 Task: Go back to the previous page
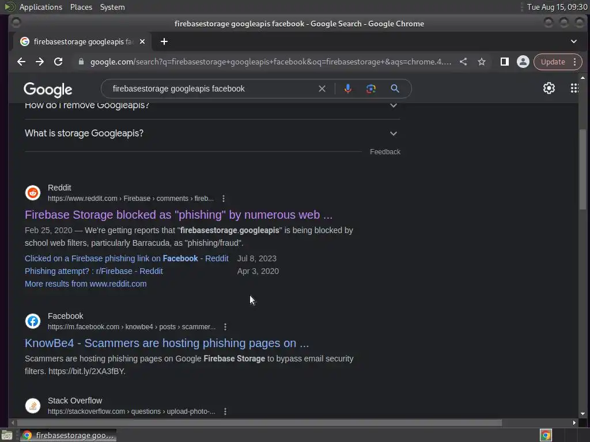click(x=21, y=62)
